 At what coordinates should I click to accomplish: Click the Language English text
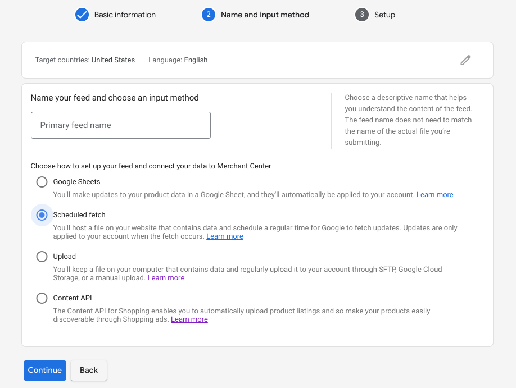pos(178,60)
